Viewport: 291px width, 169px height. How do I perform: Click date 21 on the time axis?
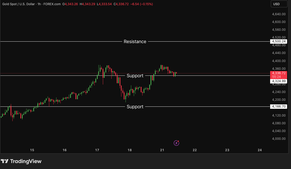[162, 150]
